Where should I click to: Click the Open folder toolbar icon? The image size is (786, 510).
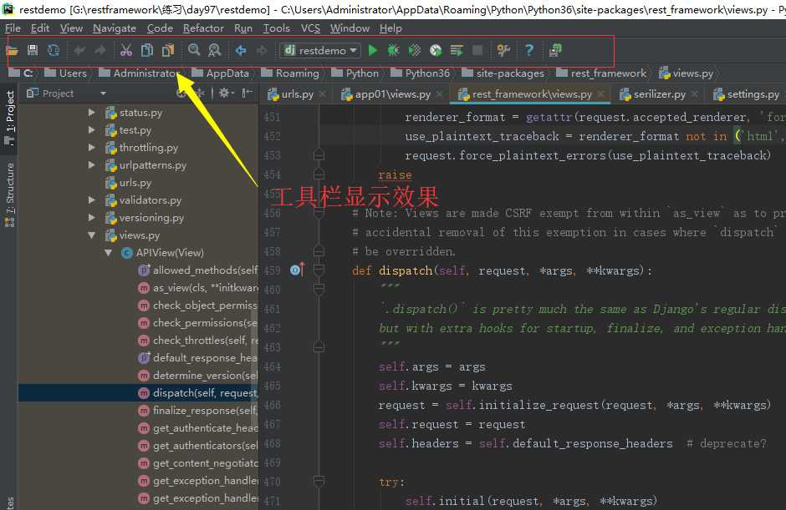[12, 50]
